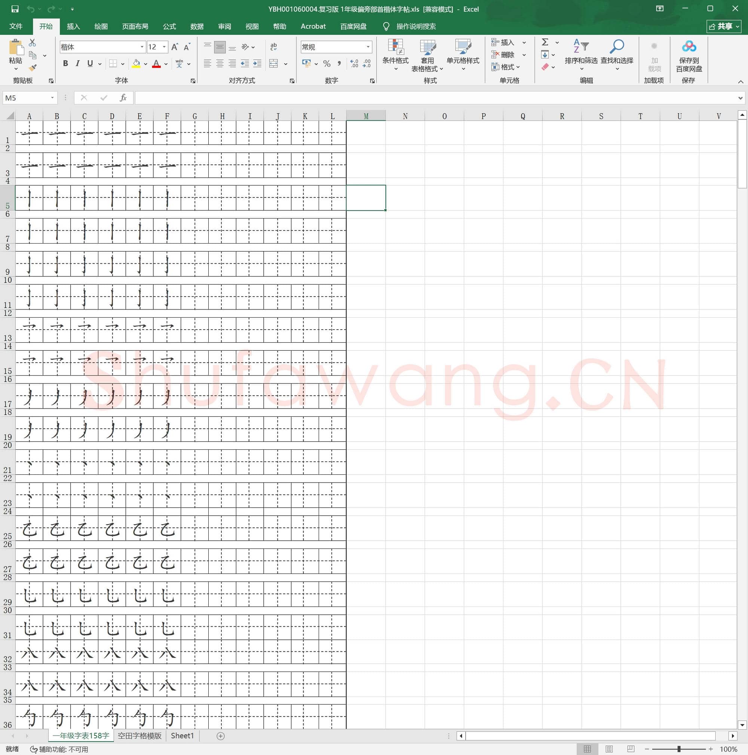The width and height of the screenshot is (748, 755).
Task: Click the 共享 share button
Action: click(x=724, y=26)
